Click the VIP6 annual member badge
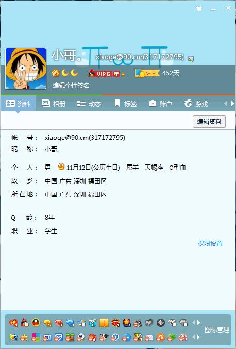The width and height of the screenshot is (236, 349). pyautogui.click(x=107, y=73)
